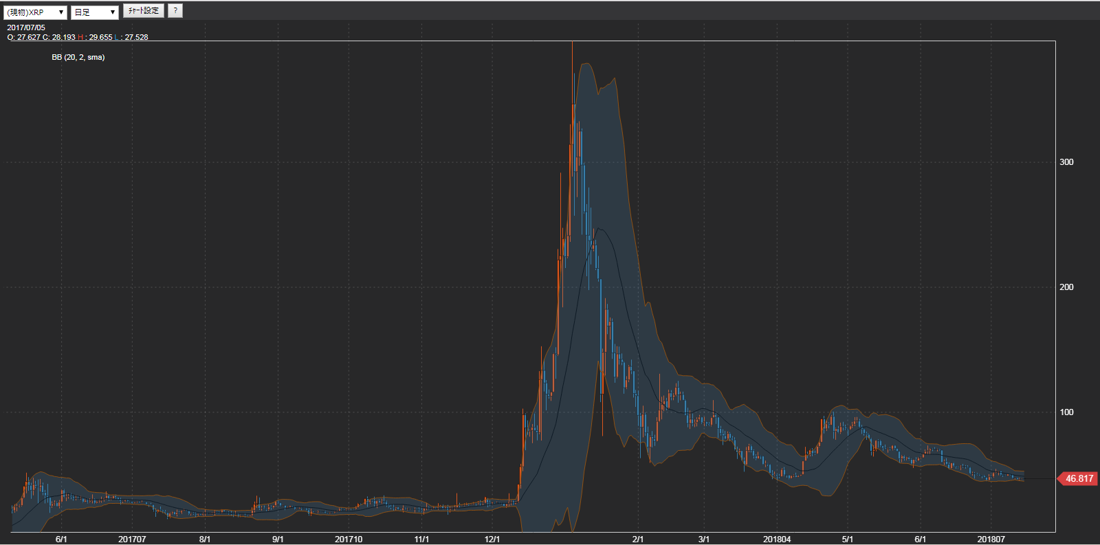Select the 12/1 date axis label
The height and width of the screenshot is (545, 1100).
(492, 539)
